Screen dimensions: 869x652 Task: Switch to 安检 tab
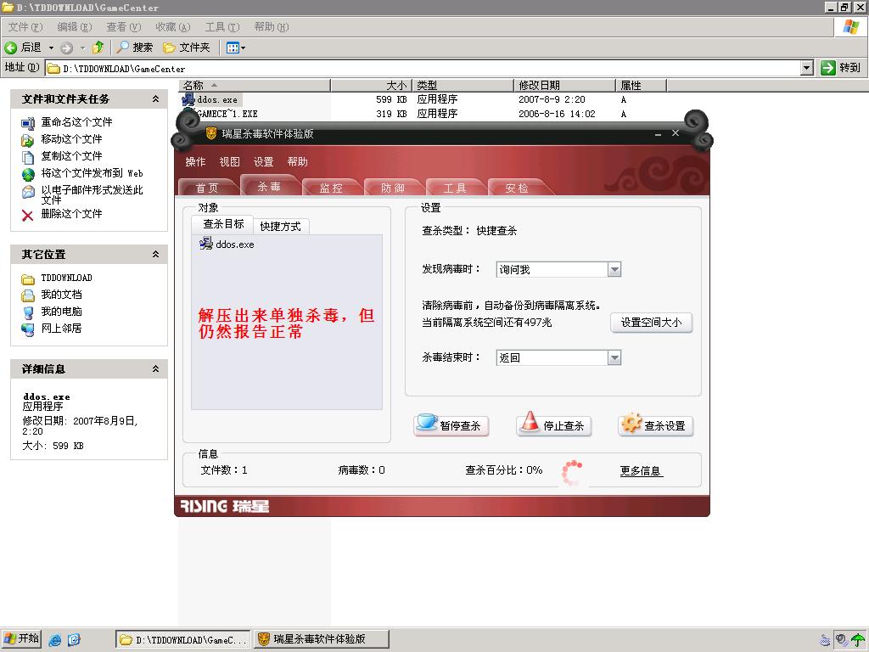pyautogui.click(x=517, y=188)
